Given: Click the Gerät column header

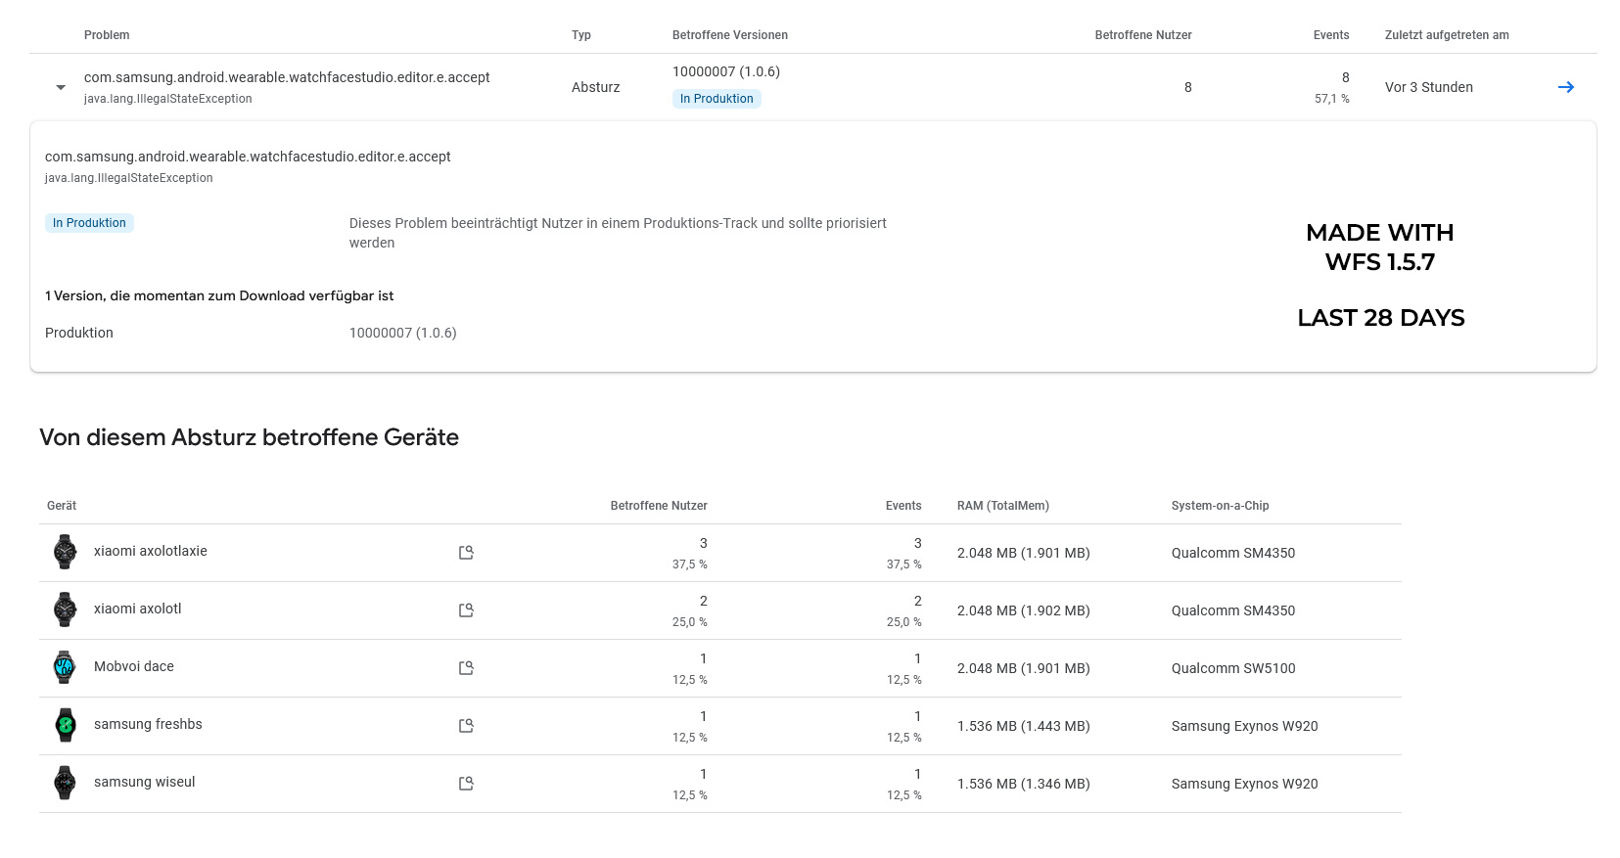Looking at the screenshot, I should (62, 506).
